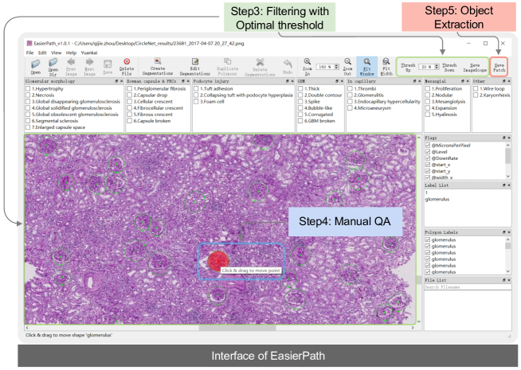Select the Create Segmentations tool
Screen dimensions: 521x370
(x=158, y=66)
